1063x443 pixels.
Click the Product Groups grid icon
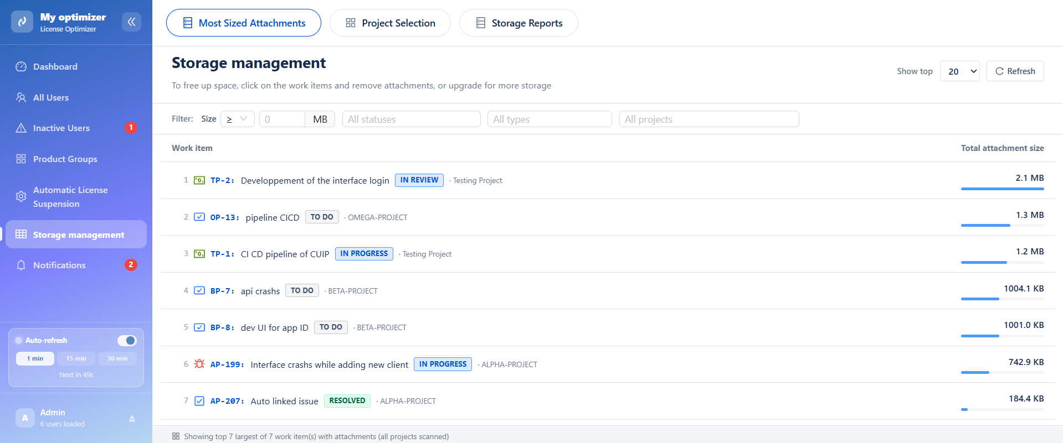(21, 159)
